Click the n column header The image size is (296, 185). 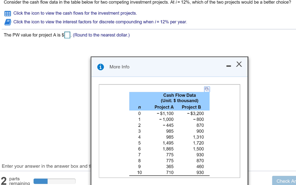140,107
